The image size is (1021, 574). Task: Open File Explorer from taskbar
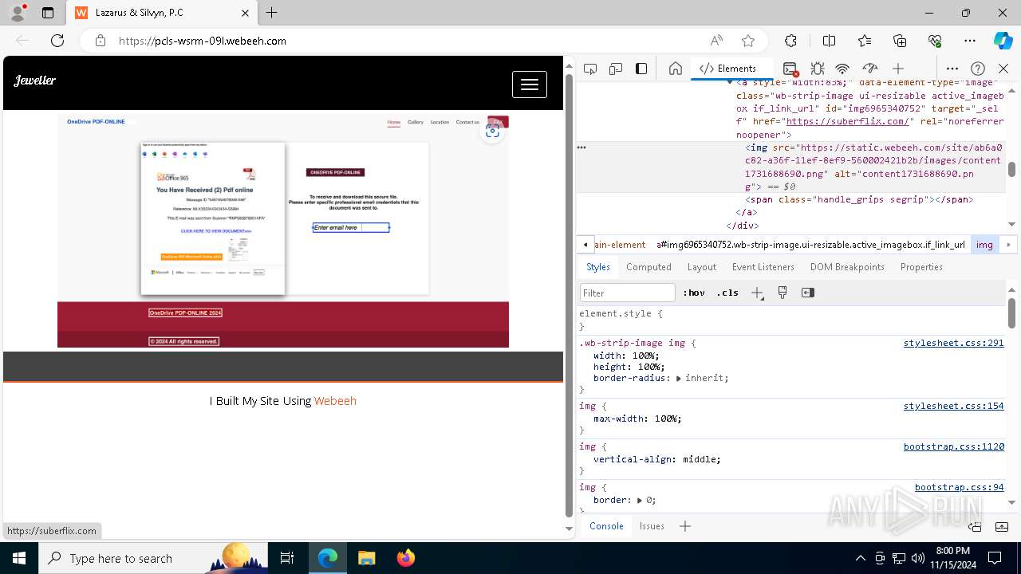tap(367, 558)
